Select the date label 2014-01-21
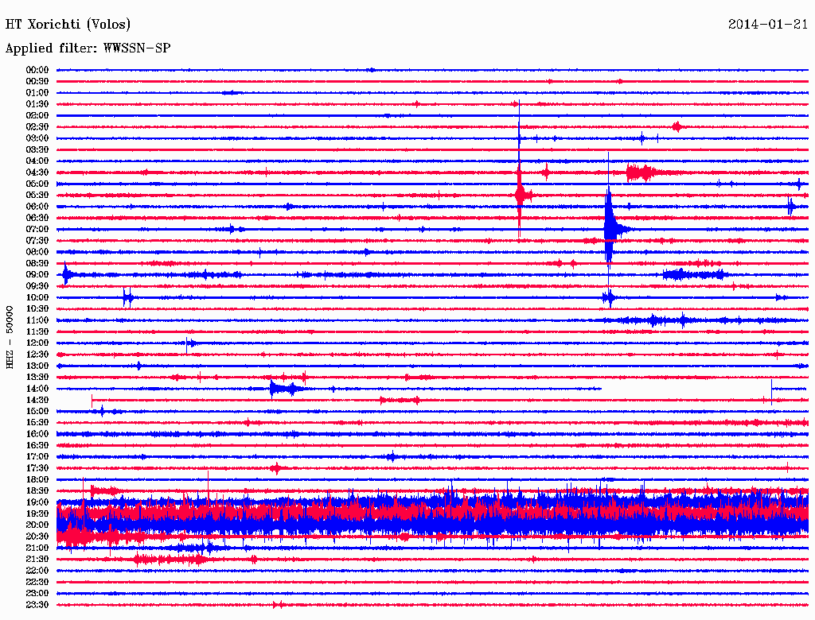 pos(768,24)
